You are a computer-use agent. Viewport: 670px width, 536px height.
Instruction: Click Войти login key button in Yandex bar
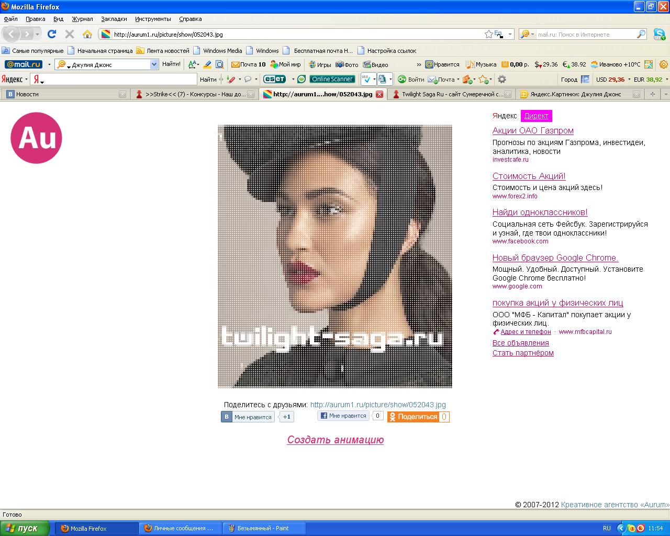411,79
